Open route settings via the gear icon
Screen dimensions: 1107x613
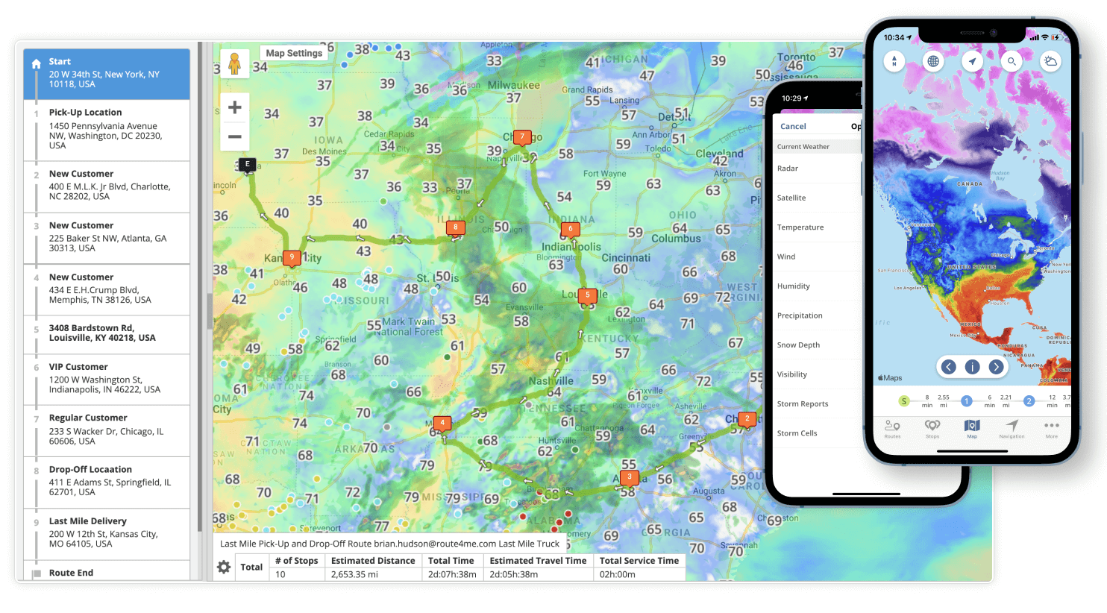[223, 567]
